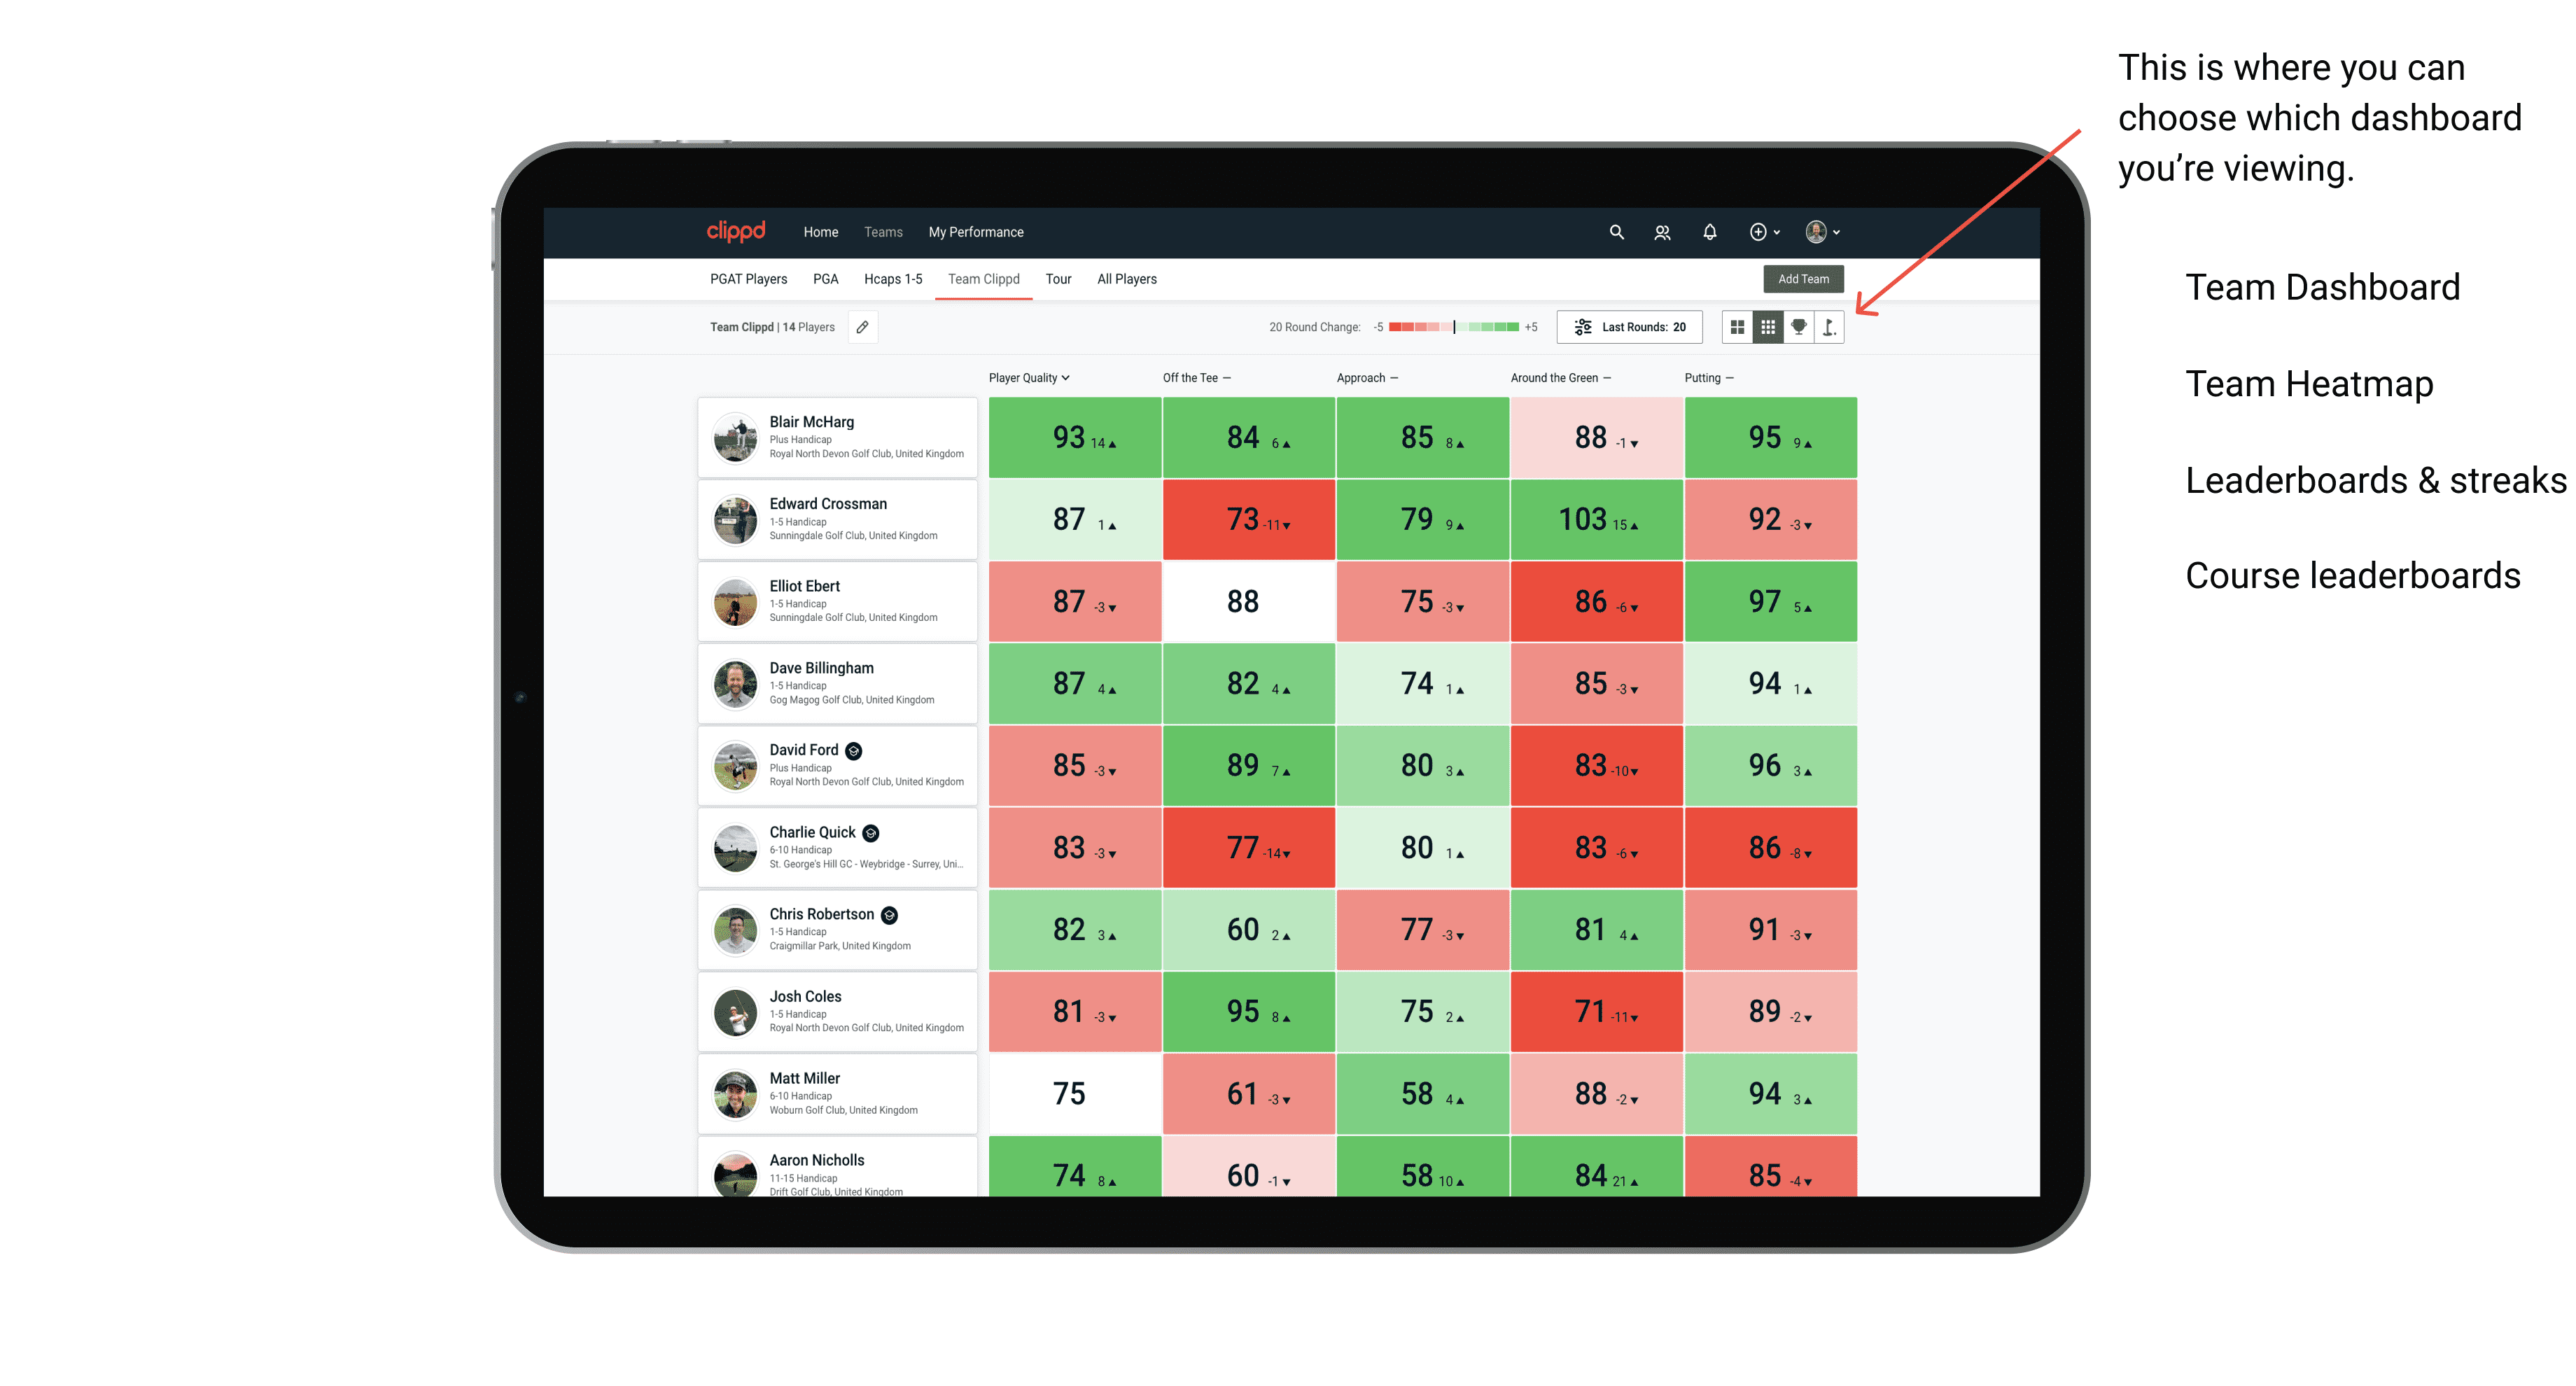
Task: Expand the Approach column filter
Action: coord(1397,379)
